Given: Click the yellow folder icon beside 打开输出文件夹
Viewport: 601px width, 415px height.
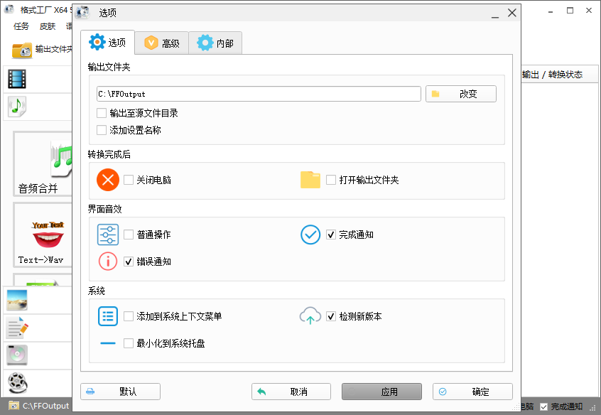Looking at the screenshot, I should point(310,180).
